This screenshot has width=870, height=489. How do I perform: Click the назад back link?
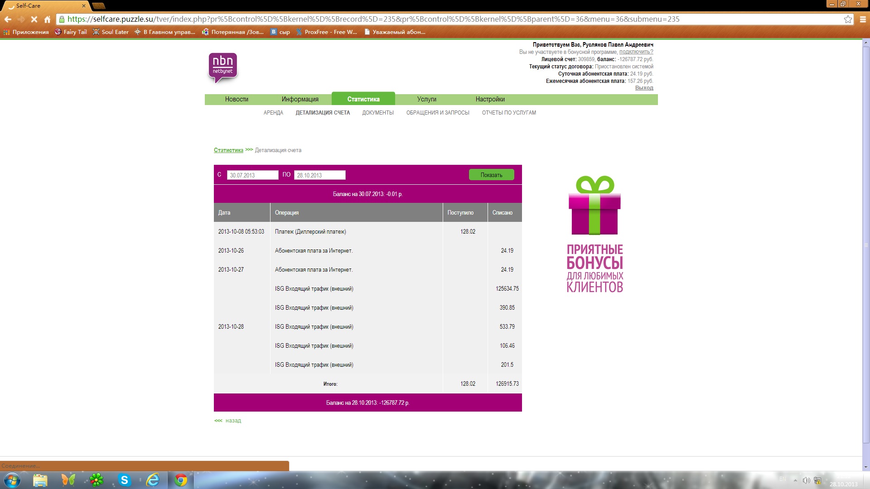click(233, 421)
